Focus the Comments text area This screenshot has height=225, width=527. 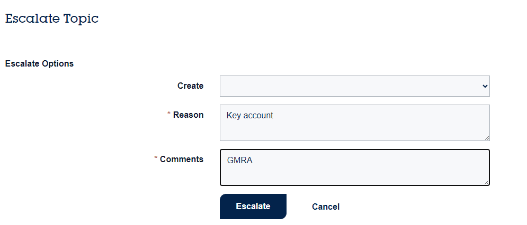click(354, 167)
